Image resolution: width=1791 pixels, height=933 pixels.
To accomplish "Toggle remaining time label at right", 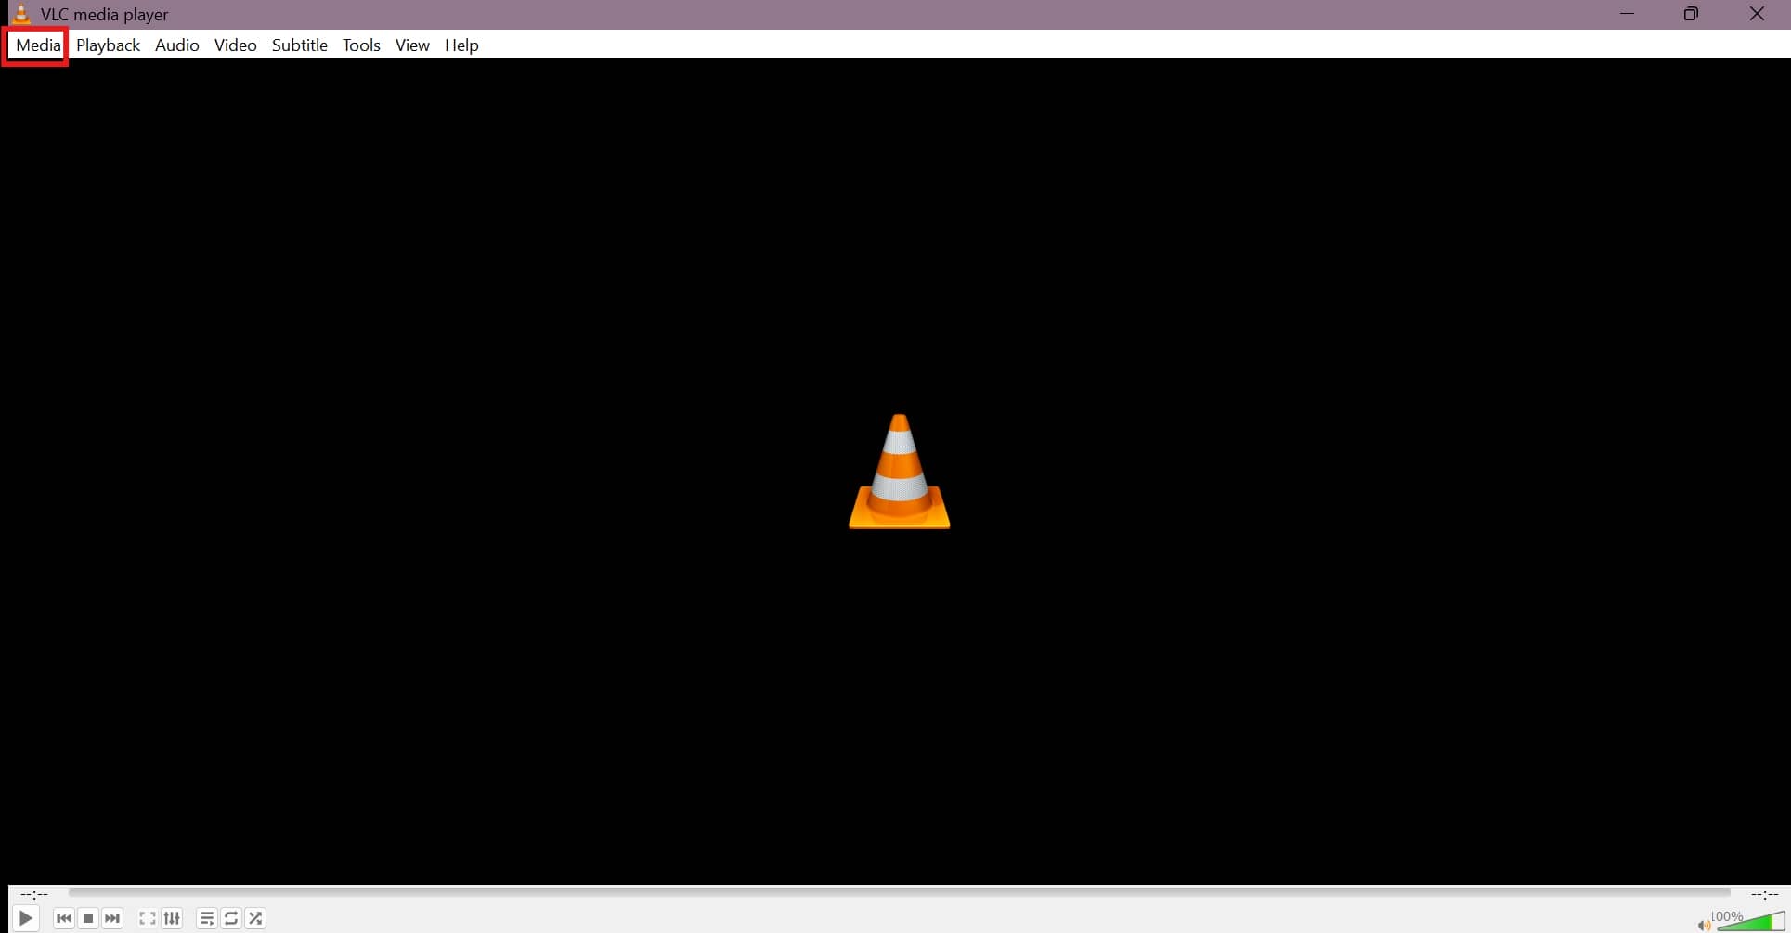I will pos(1764,894).
